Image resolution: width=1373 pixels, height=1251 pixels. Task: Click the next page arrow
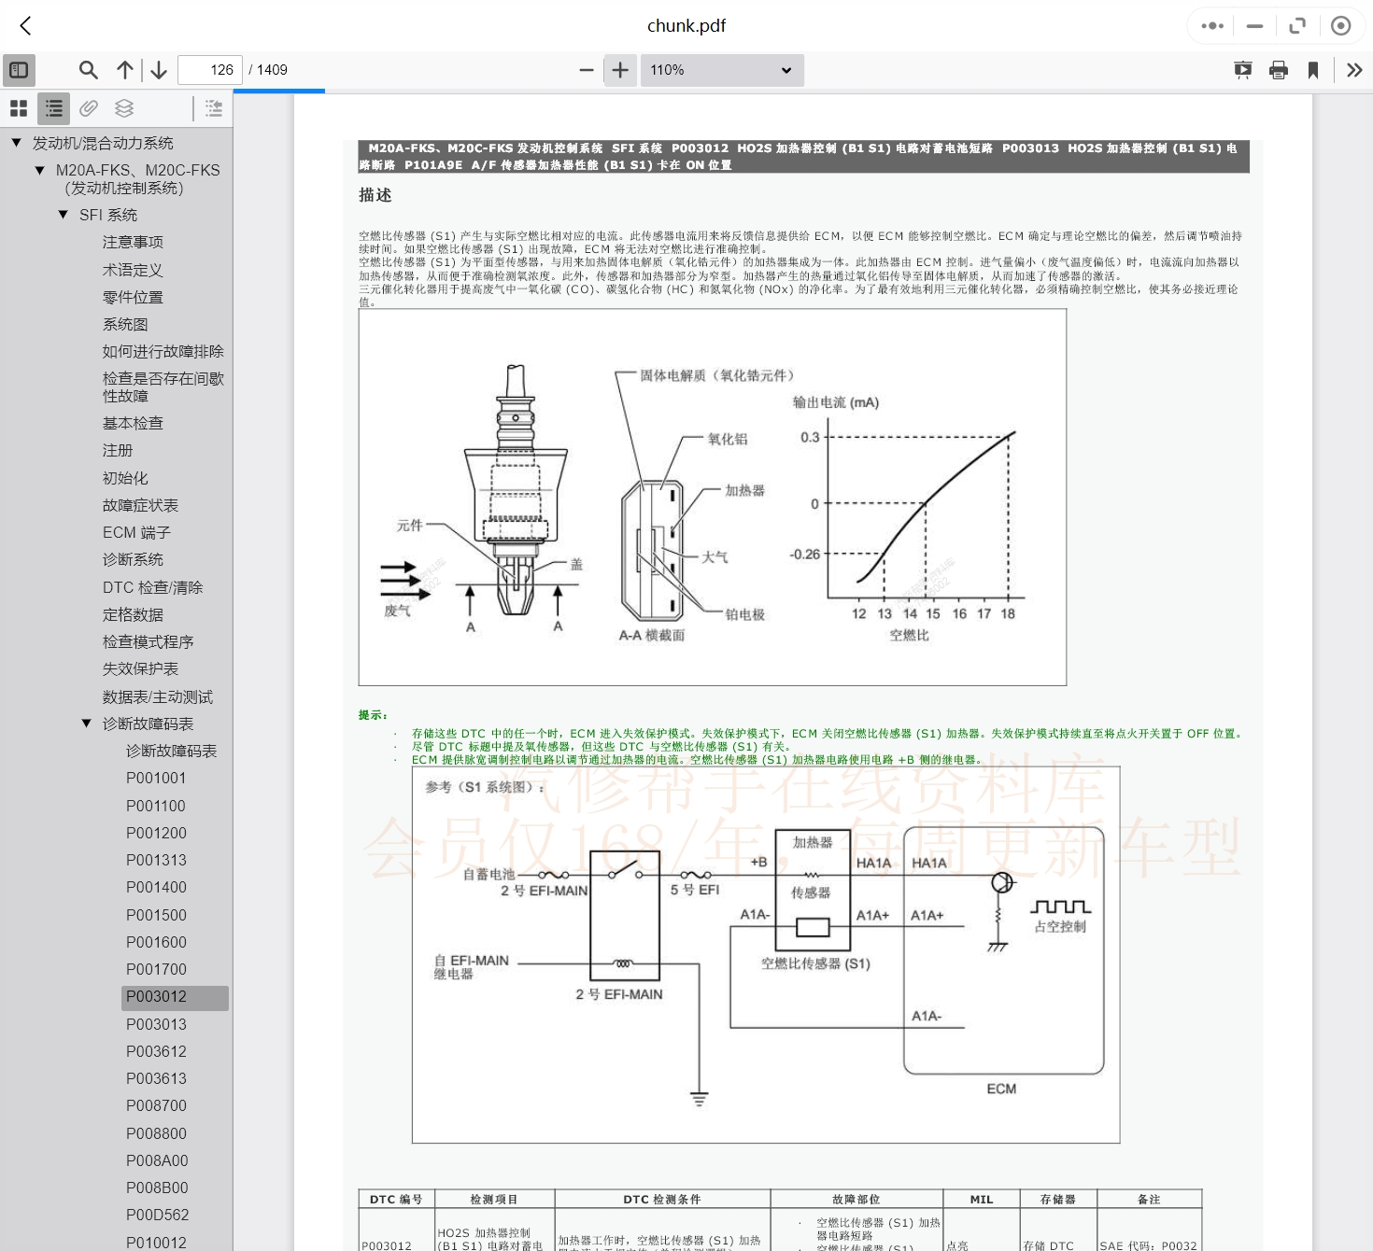point(159,70)
